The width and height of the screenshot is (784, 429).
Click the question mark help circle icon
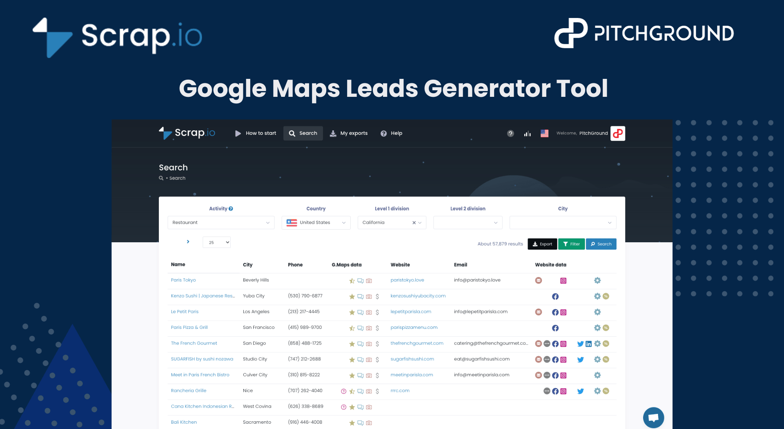(x=510, y=134)
